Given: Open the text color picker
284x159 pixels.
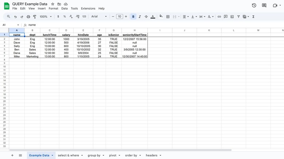Looking at the screenshot, I should tap(153, 17).
